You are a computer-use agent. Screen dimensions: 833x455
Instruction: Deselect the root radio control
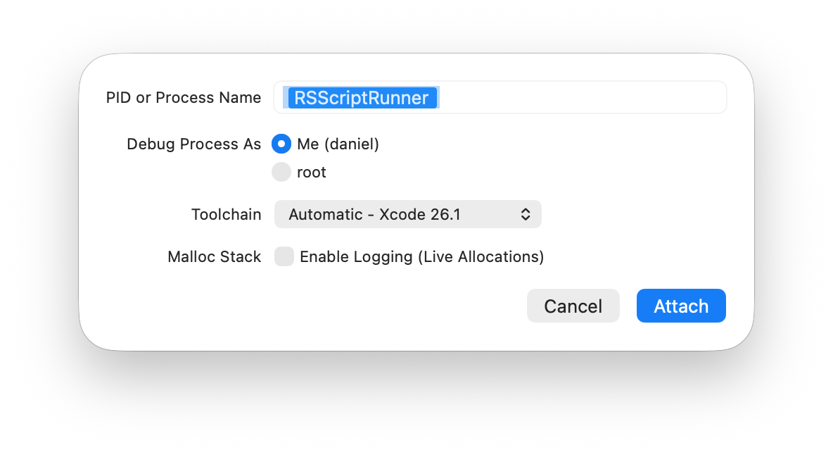click(x=281, y=172)
